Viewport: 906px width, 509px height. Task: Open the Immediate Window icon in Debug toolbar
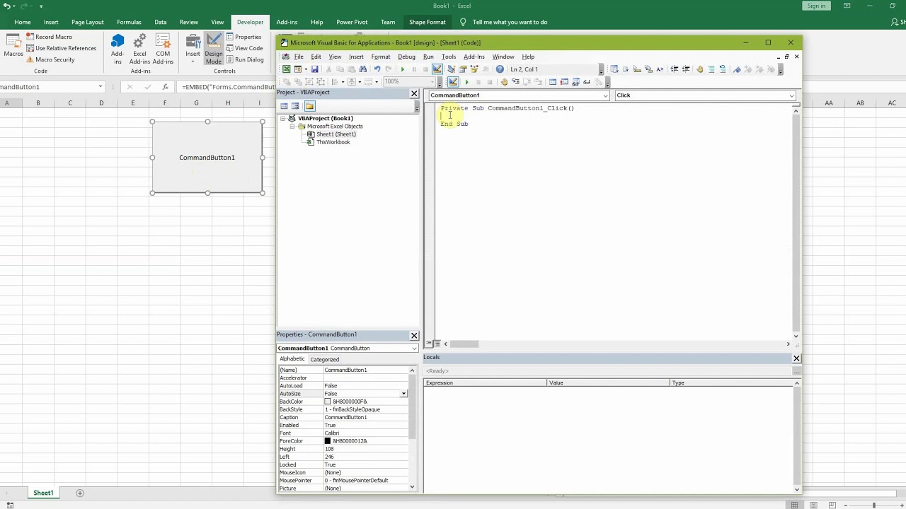click(564, 81)
